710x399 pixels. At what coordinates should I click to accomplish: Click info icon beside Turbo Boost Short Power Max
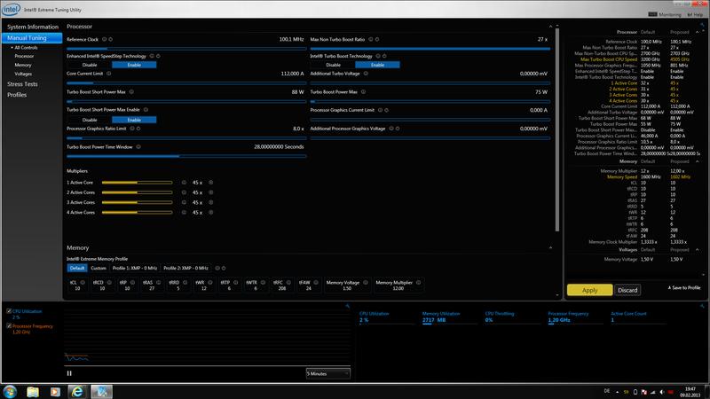click(x=131, y=92)
